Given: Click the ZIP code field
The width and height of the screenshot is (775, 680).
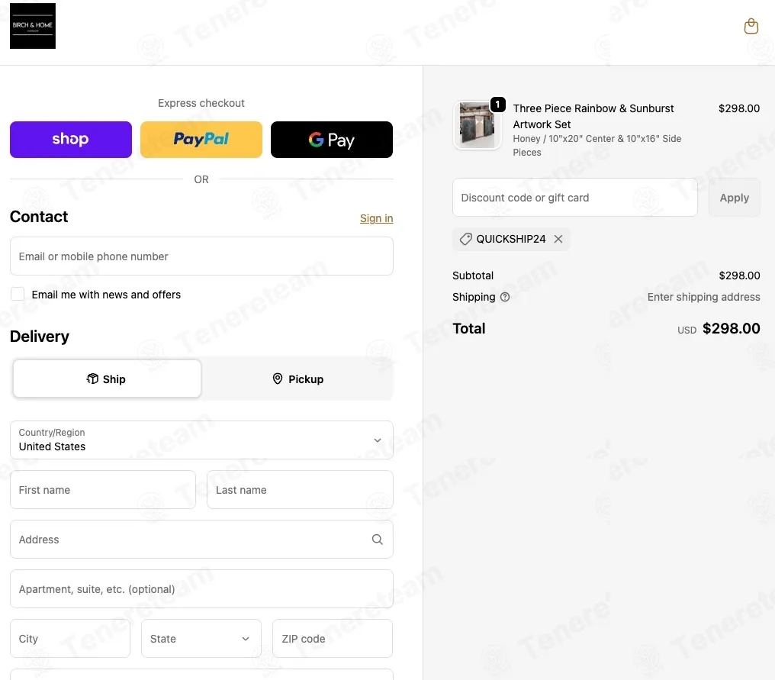Looking at the screenshot, I should pyautogui.click(x=333, y=639).
